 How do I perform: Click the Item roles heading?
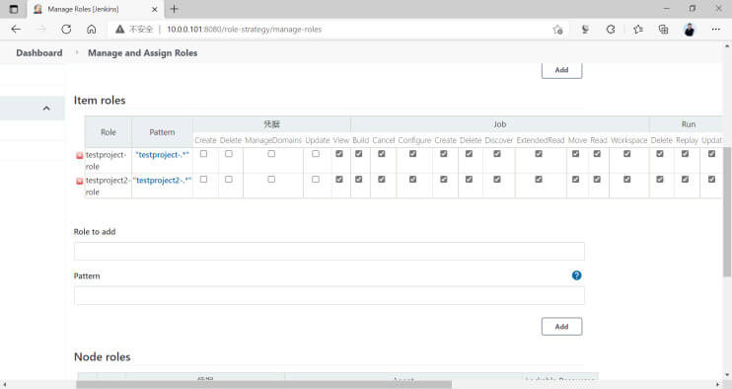100,101
